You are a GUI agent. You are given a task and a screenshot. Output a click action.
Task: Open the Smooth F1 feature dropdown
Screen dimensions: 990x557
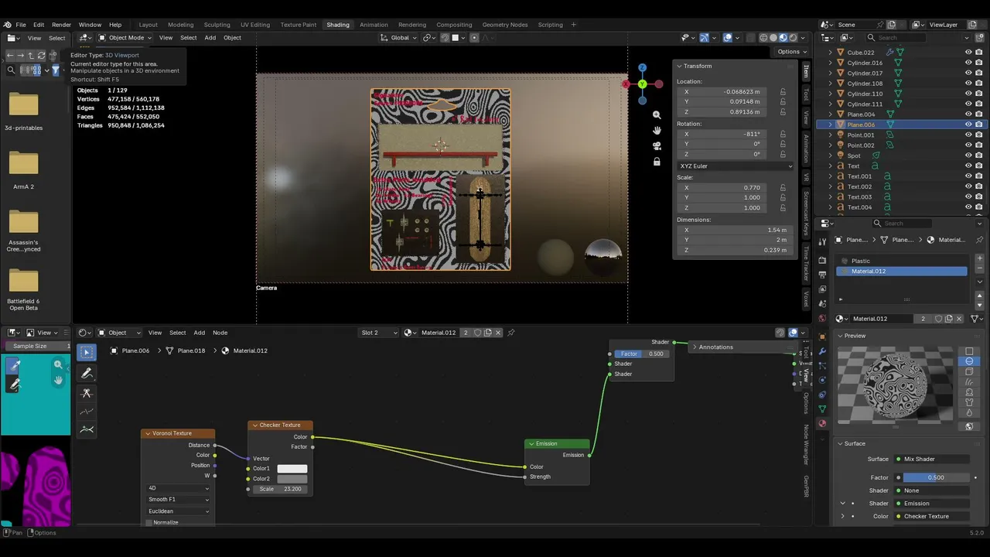point(178,500)
